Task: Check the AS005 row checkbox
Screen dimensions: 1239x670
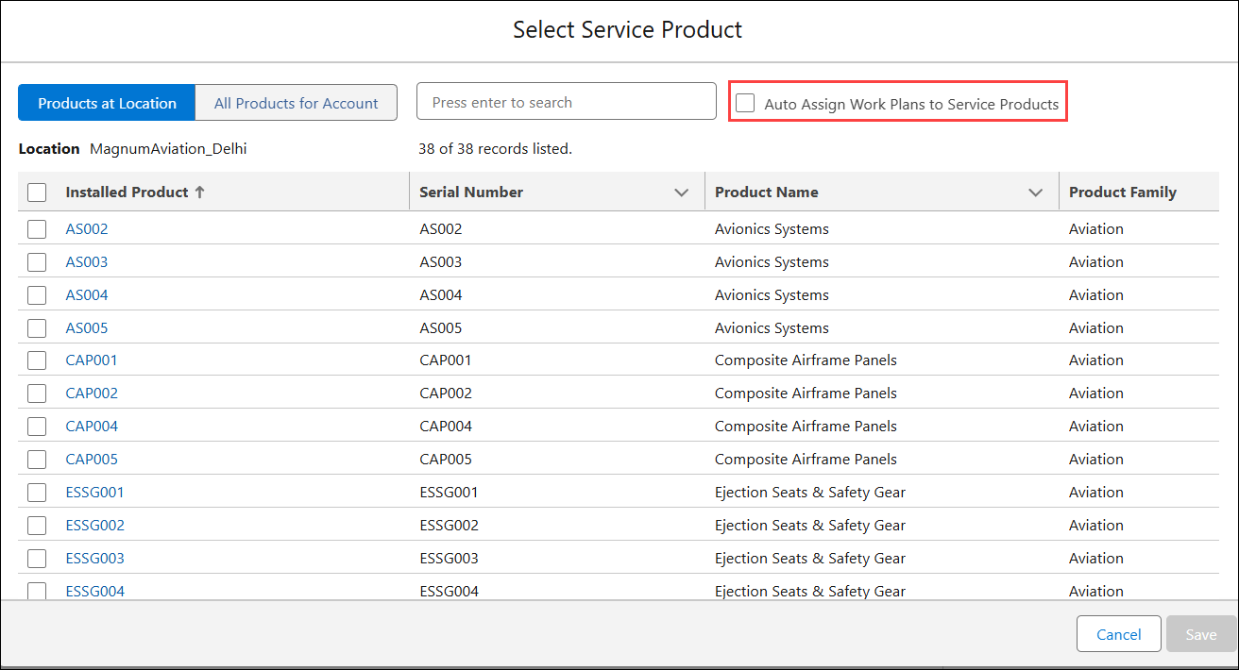Action: [x=37, y=328]
